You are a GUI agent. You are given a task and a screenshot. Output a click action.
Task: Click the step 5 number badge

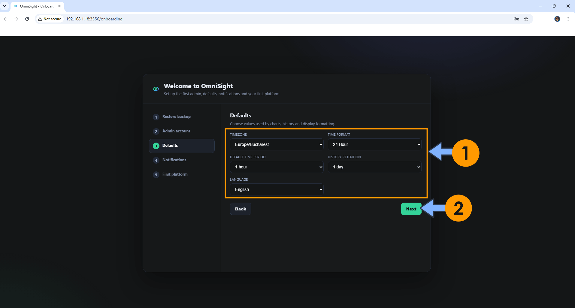click(x=156, y=175)
